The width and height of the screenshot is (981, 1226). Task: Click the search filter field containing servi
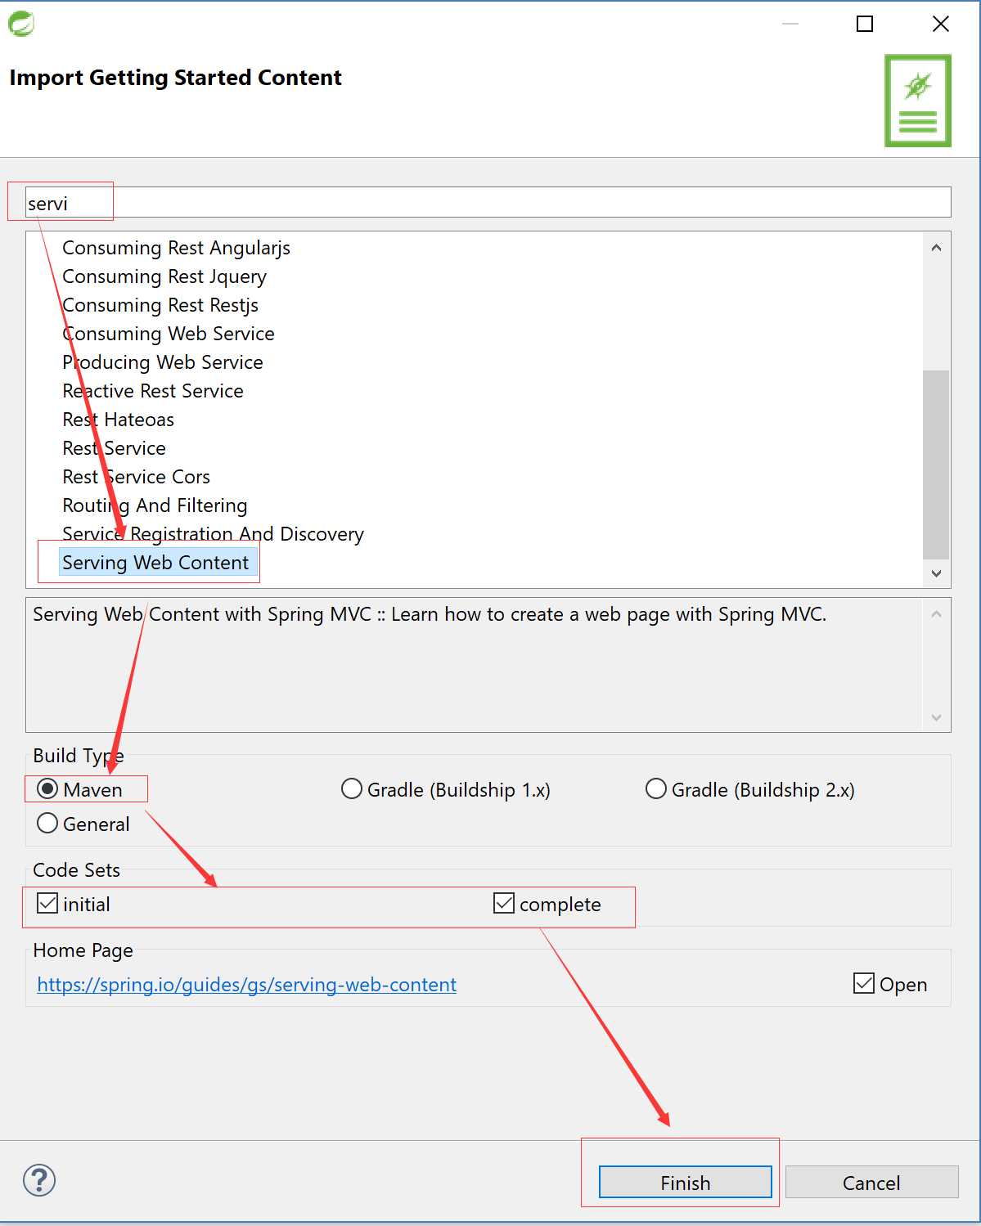point(488,203)
